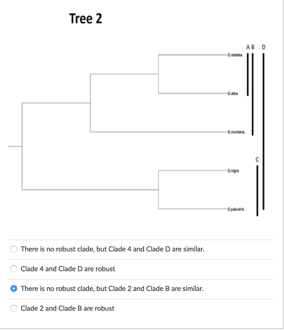Viewport: 284px width, 330px height.
Task: Click the node connecting Q.montana to the upper clade
Action: [90, 103]
